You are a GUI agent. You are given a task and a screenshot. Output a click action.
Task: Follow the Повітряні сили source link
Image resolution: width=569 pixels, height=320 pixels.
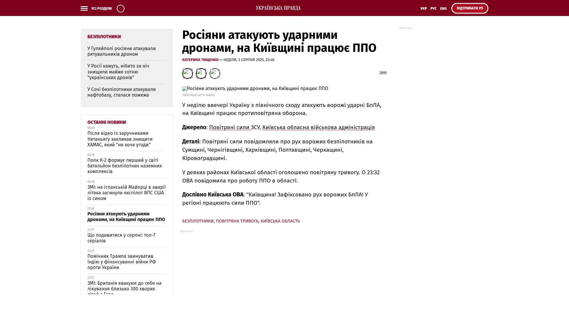click(x=230, y=127)
